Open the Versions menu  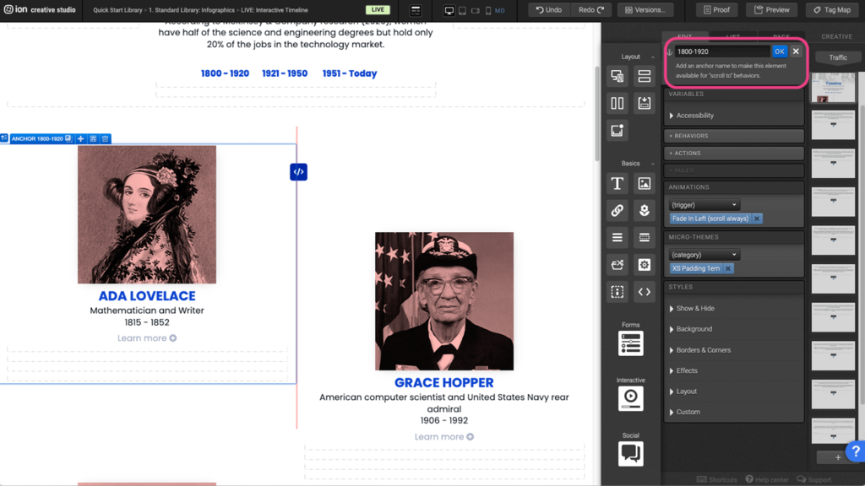tap(645, 10)
